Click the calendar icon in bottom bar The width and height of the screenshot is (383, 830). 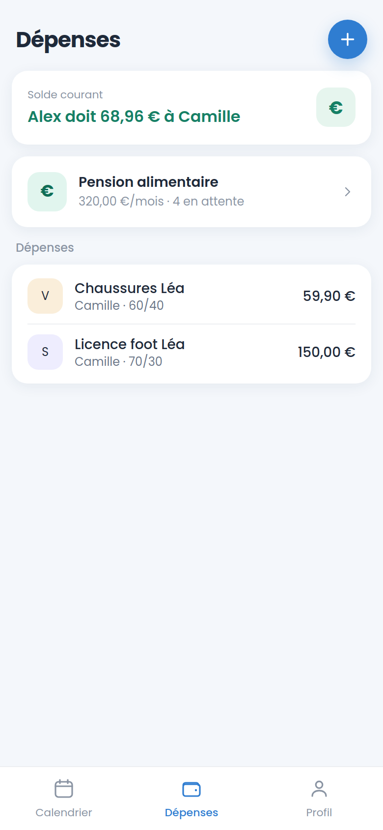click(64, 789)
